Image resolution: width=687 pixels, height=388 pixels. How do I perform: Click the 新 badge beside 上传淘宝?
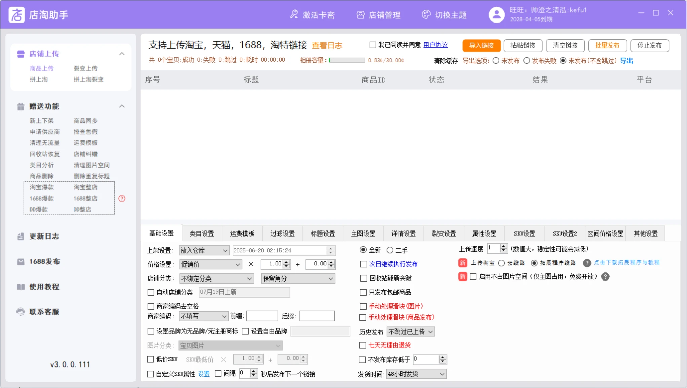pyautogui.click(x=463, y=263)
